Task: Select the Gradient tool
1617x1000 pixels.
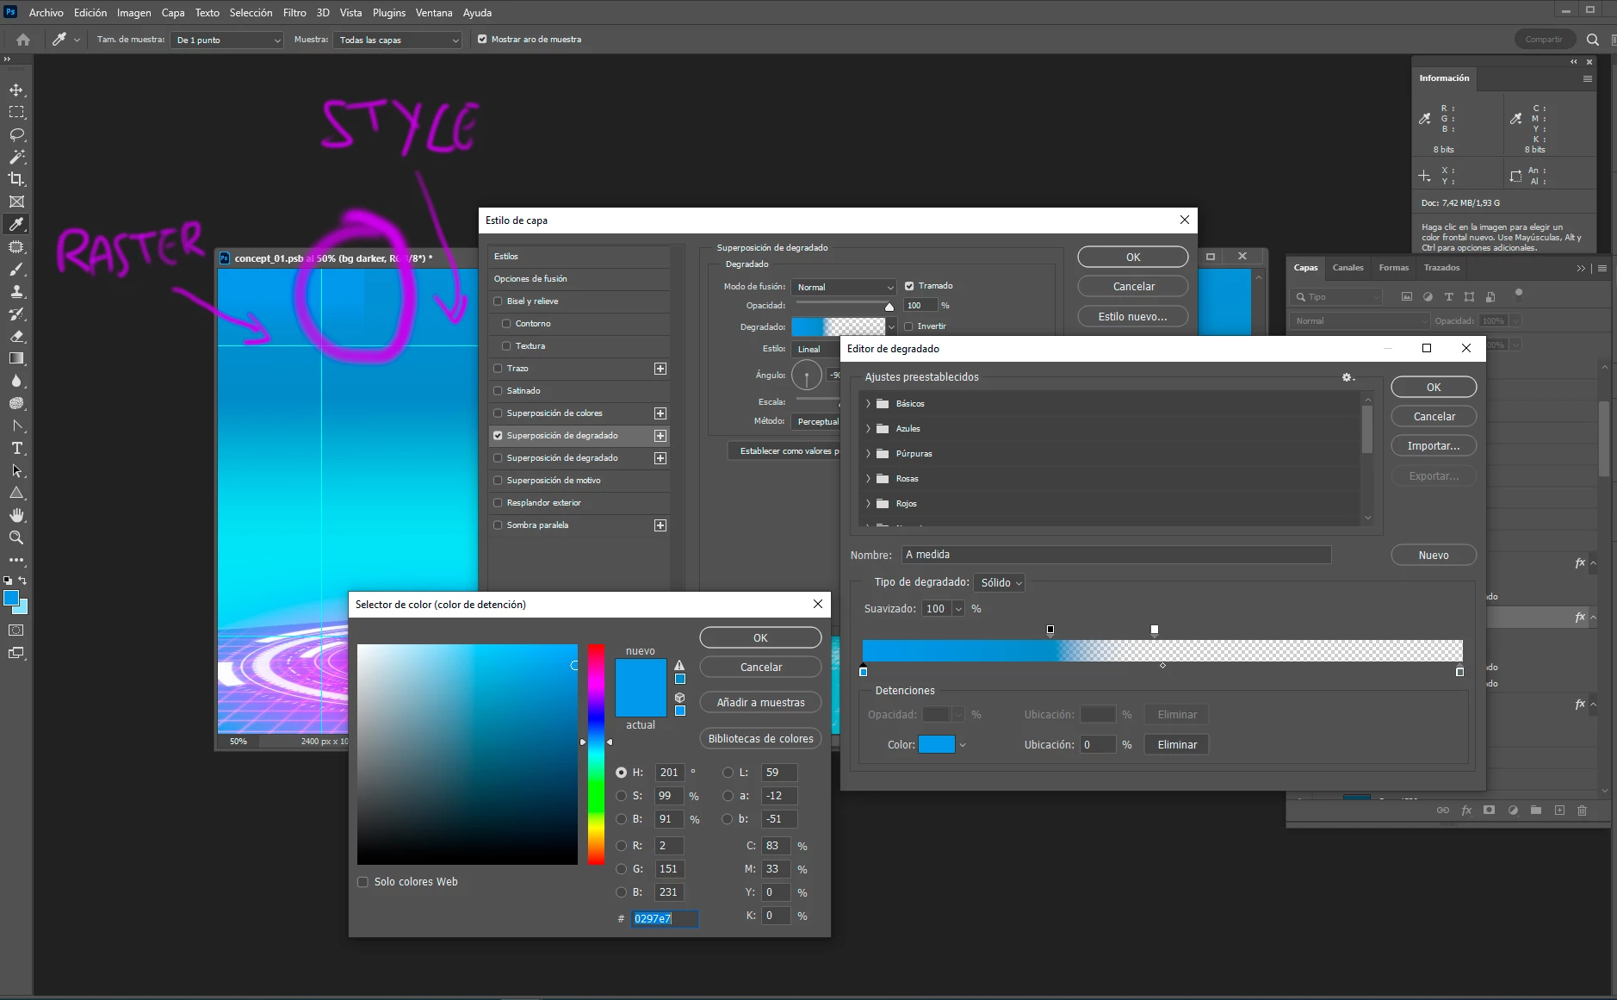Action: coord(16,358)
